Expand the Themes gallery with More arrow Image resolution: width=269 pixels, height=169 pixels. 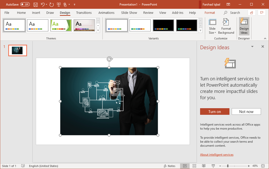pos(98,30)
